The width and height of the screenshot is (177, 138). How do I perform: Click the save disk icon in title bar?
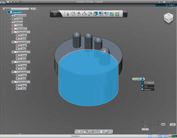pos(15,2)
